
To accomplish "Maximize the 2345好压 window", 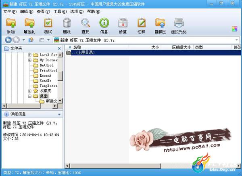I will (x=221, y=3).
